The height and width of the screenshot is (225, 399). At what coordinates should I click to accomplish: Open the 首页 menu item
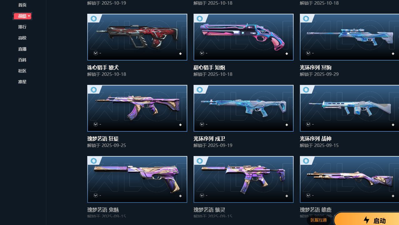pos(23,5)
